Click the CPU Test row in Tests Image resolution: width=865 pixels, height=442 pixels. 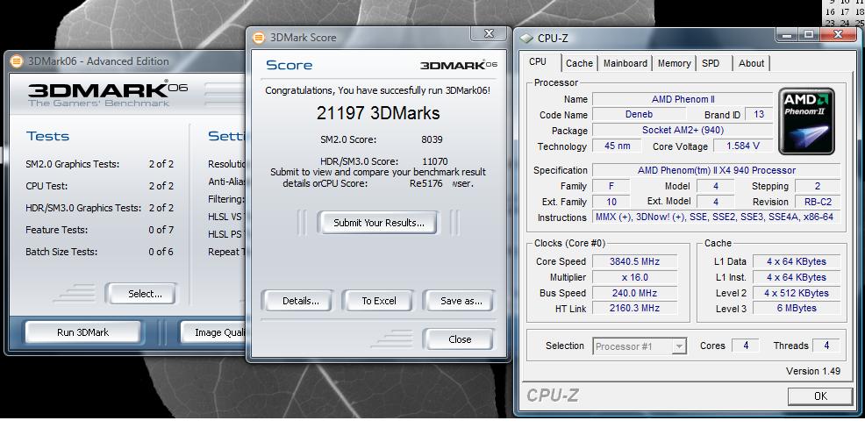tap(99, 186)
